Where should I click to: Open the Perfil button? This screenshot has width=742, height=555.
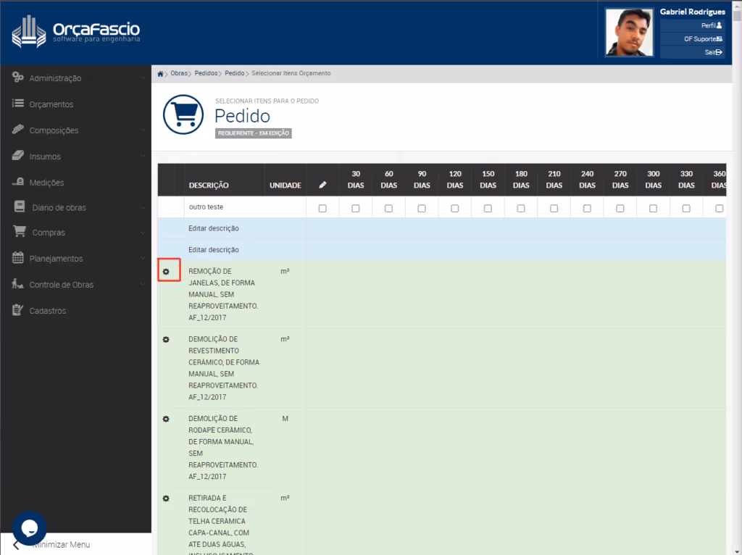tap(692, 25)
